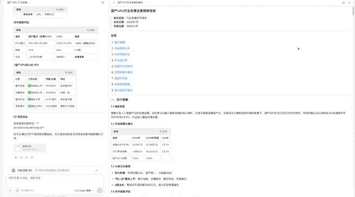Open the 全部文件 file card
Screen dimensions: 355x197
coord(30,148)
